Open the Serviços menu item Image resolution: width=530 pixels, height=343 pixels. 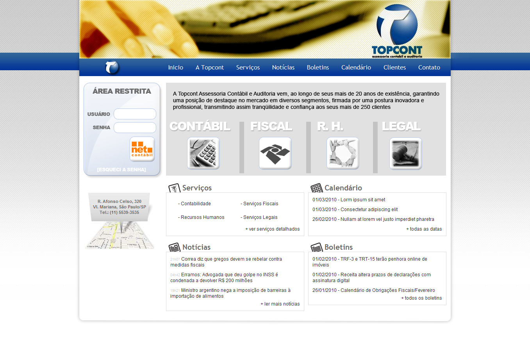[x=248, y=68]
